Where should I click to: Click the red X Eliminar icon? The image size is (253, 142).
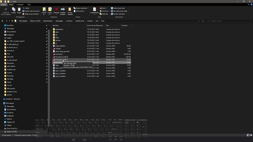57,9
